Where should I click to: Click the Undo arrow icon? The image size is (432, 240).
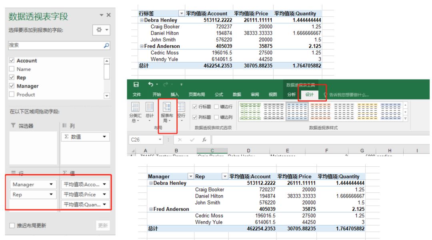click(x=150, y=84)
